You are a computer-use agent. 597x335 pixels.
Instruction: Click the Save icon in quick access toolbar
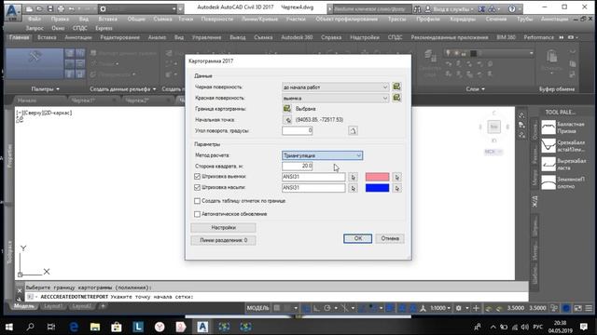[49, 8]
